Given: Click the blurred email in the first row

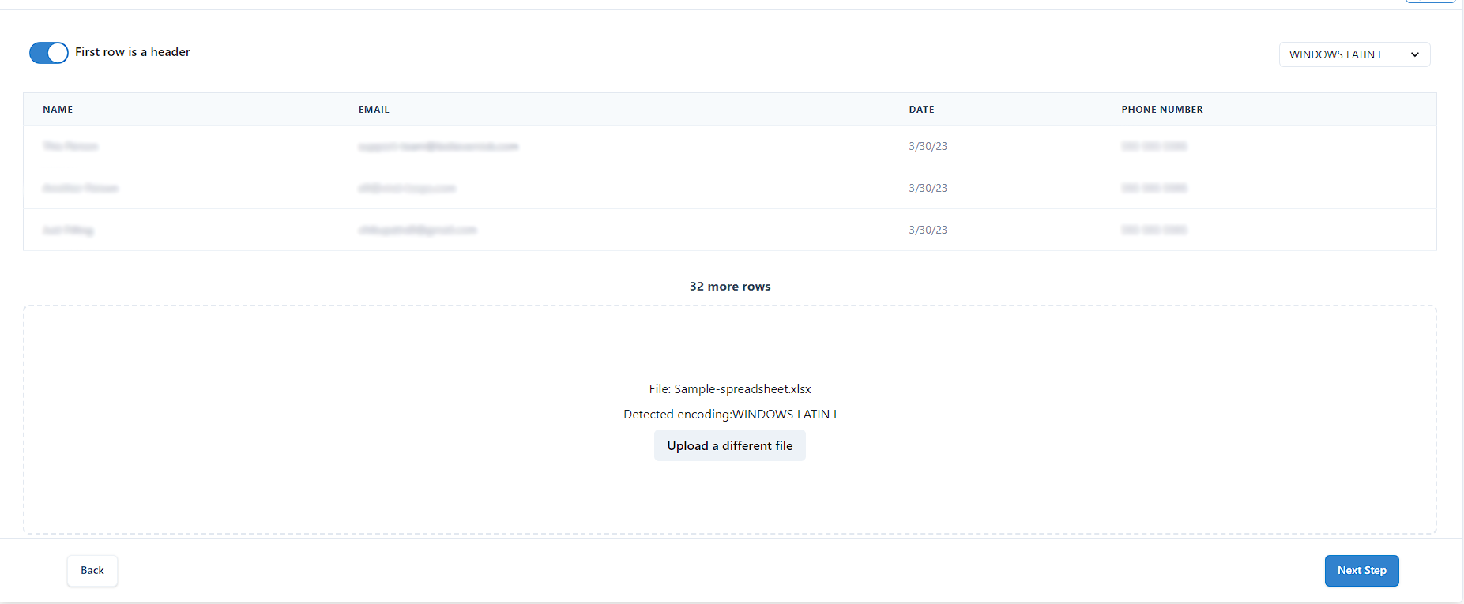Looking at the screenshot, I should (x=438, y=146).
